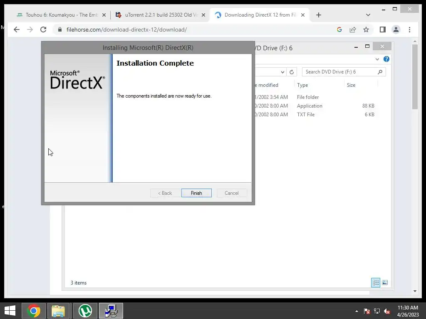
Task: Click scroll down arrow on page scrollbar
Action: [415, 291]
